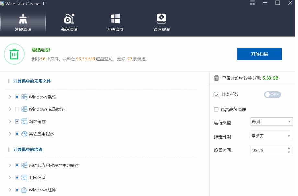The height and width of the screenshot is (196, 298).
Task: Click the 网络缓存 browser icon
Action: click(x=24, y=121)
